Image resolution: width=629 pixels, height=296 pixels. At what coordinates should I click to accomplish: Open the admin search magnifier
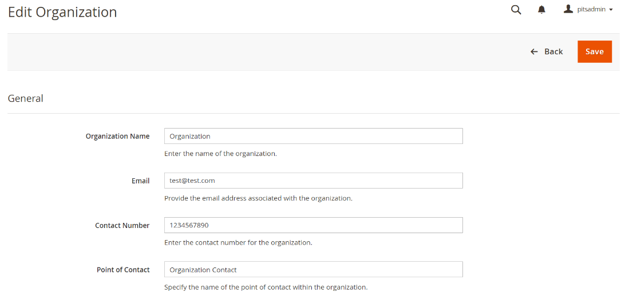tap(516, 10)
